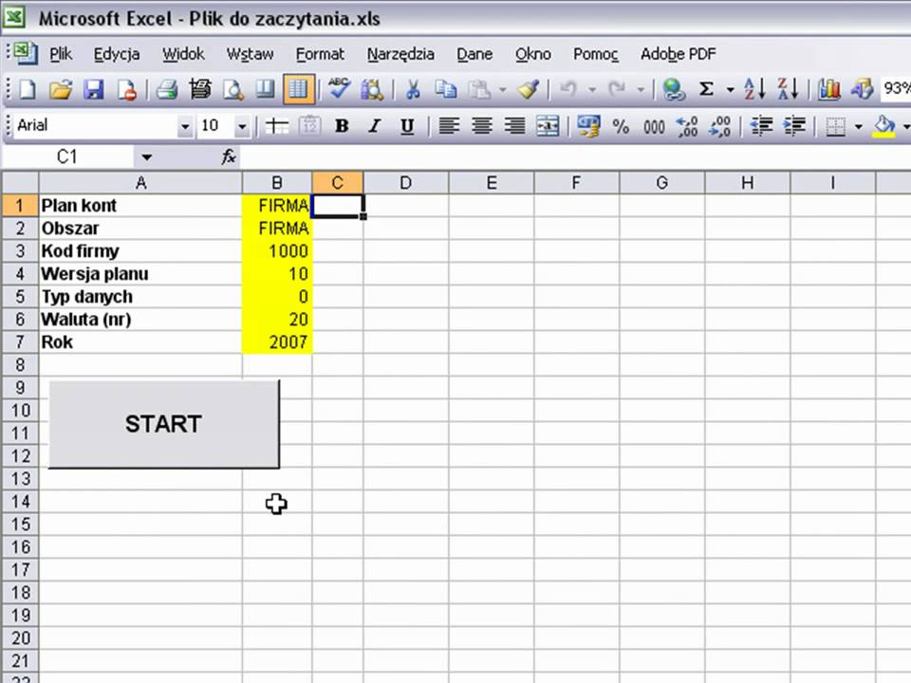Viewport: 911px width, 683px height.
Task: Select the 'Waluta (nr)' cell
Action: [x=140, y=320]
